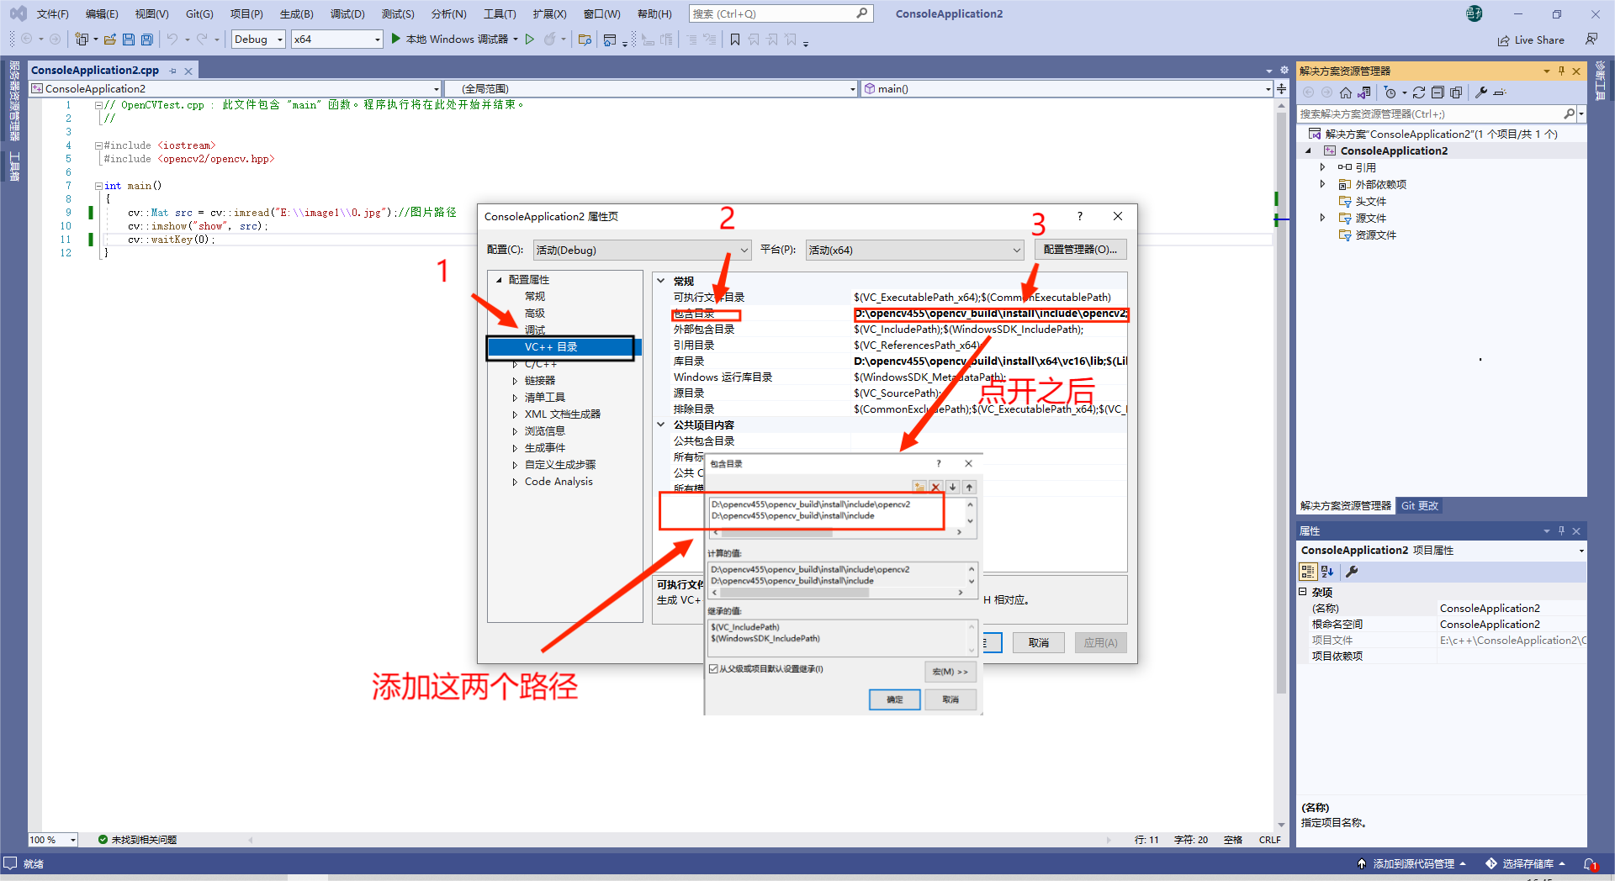Click 确定 in 包含目录 dialog
Screen dimensions: 1615x881
(x=895, y=699)
